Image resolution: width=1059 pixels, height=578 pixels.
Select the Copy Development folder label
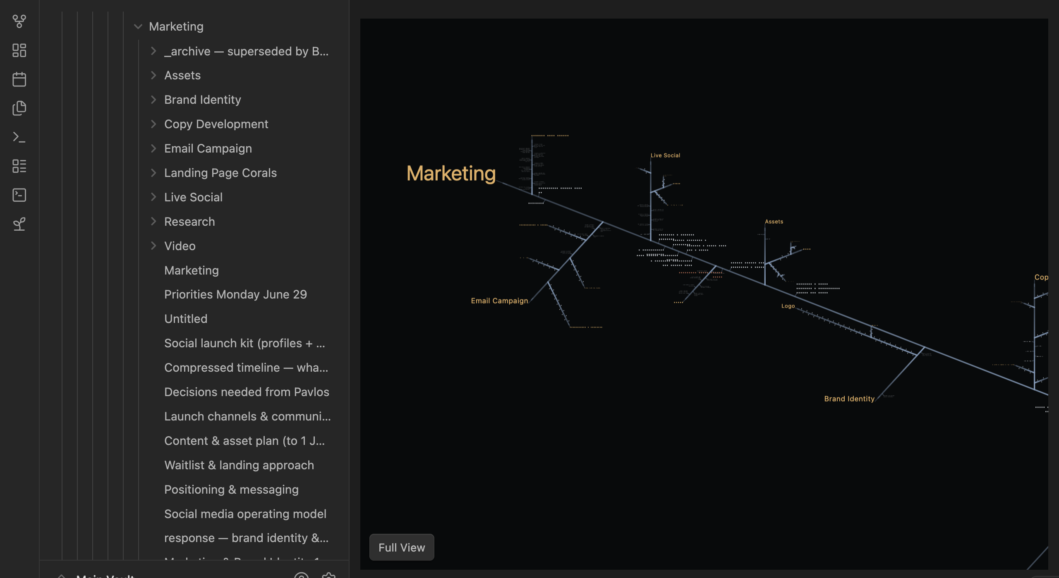tap(216, 124)
